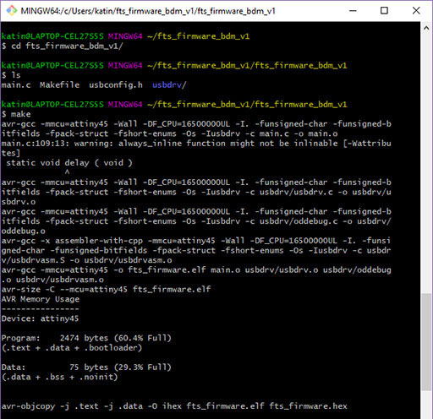Click the '$ make' command line

click(16, 114)
